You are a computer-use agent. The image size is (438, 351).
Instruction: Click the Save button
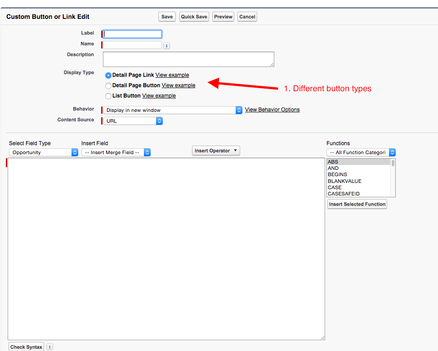point(167,17)
